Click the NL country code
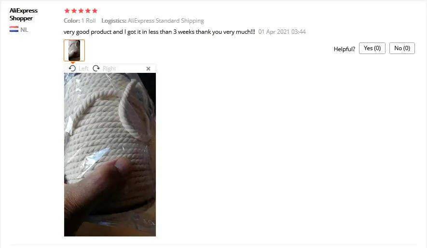 pyautogui.click(x=24, y=29)
